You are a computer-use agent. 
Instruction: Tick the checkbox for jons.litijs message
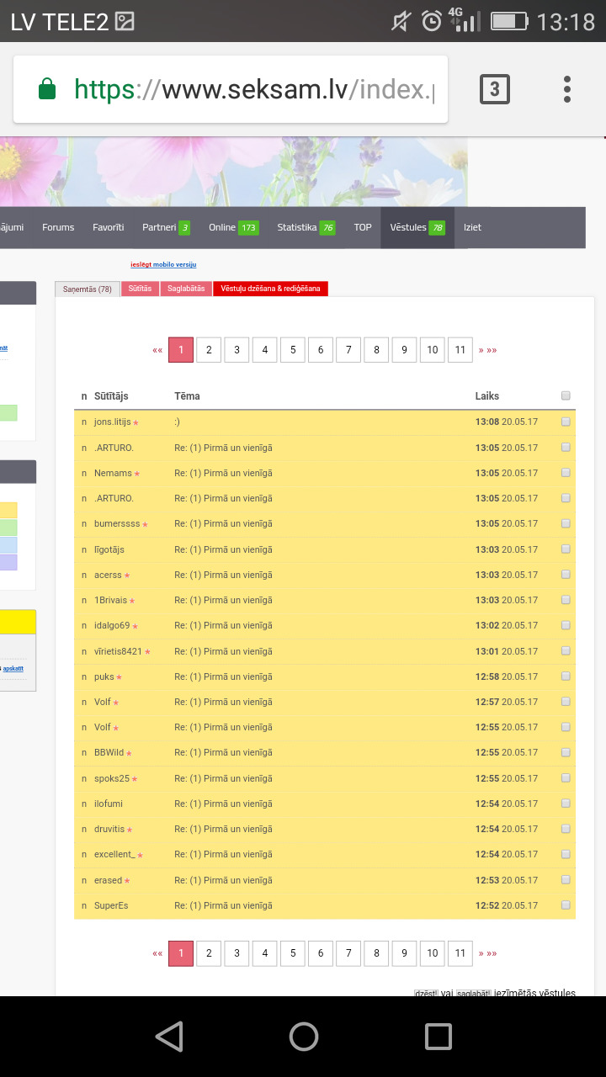click(566, 422)
